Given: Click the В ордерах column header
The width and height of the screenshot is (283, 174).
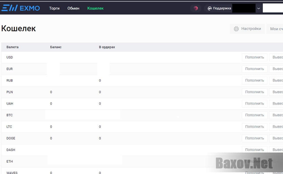Looking at the screenshot, I should pyautogui.click(x=107, y=47).
